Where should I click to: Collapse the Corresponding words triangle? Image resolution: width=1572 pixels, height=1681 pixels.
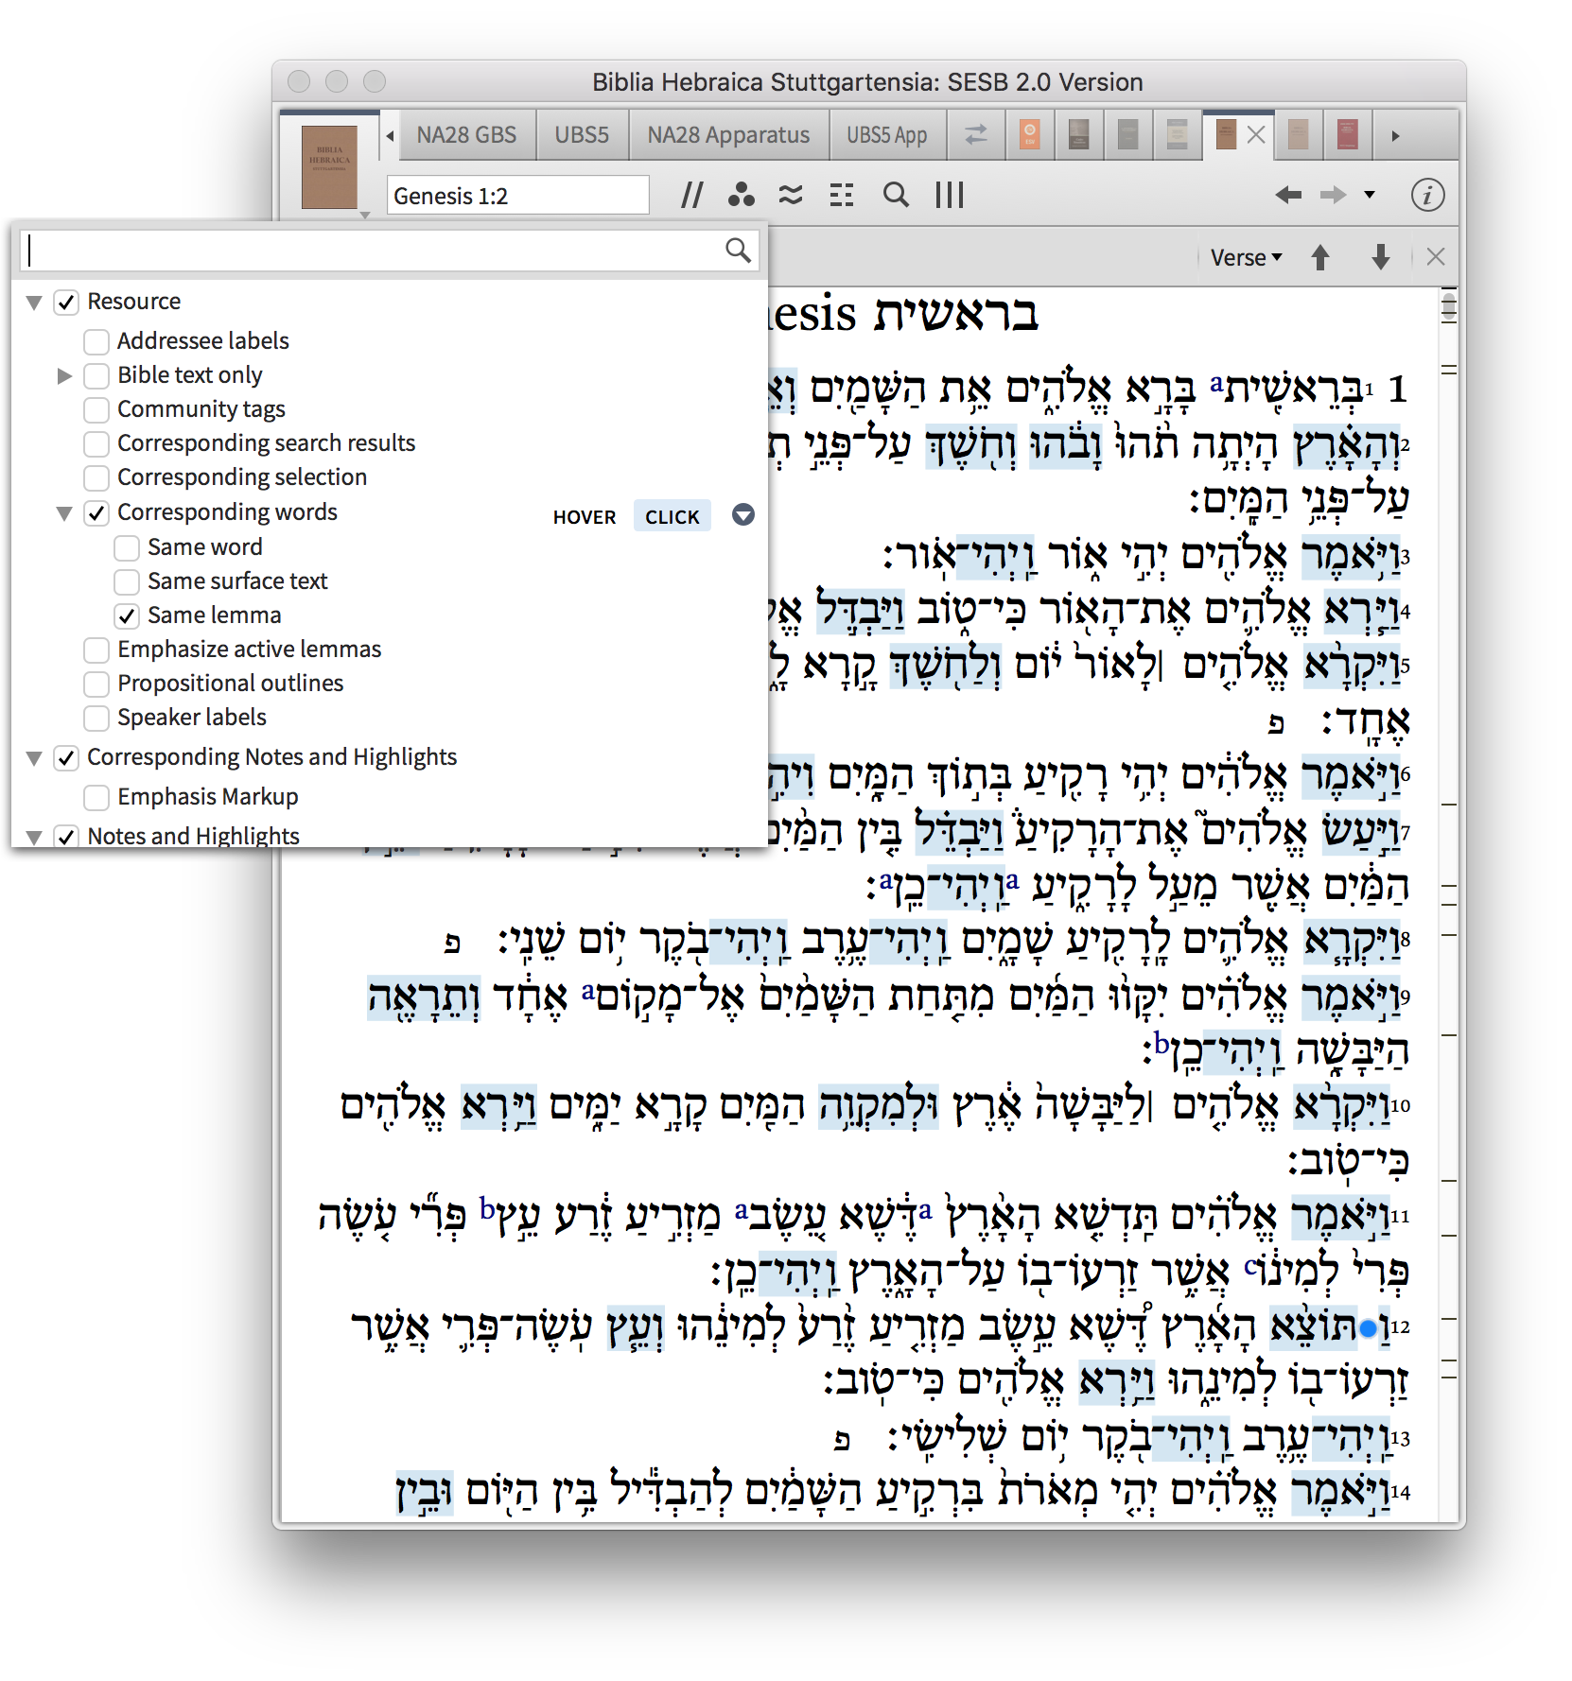(x=64, y=513)
